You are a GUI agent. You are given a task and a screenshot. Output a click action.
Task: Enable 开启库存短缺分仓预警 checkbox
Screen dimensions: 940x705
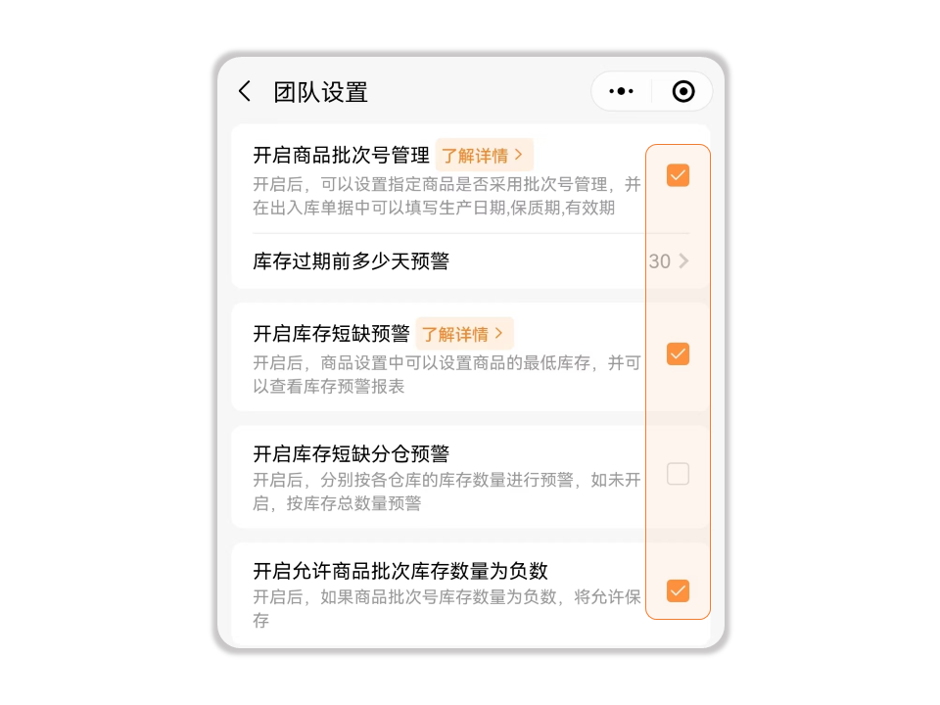(x=678, y=474)
